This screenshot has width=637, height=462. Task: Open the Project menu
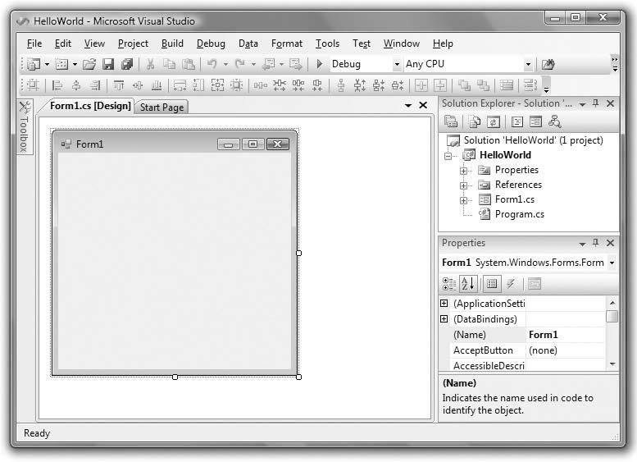(133, 43)
